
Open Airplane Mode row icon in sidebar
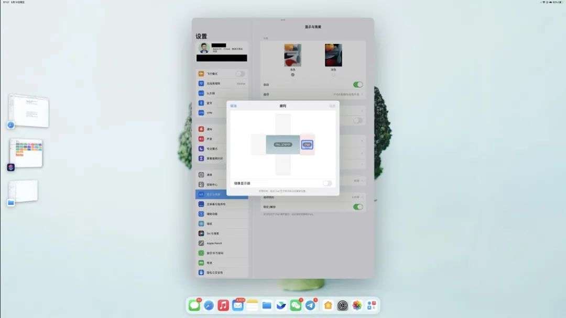tap(201, 73)
